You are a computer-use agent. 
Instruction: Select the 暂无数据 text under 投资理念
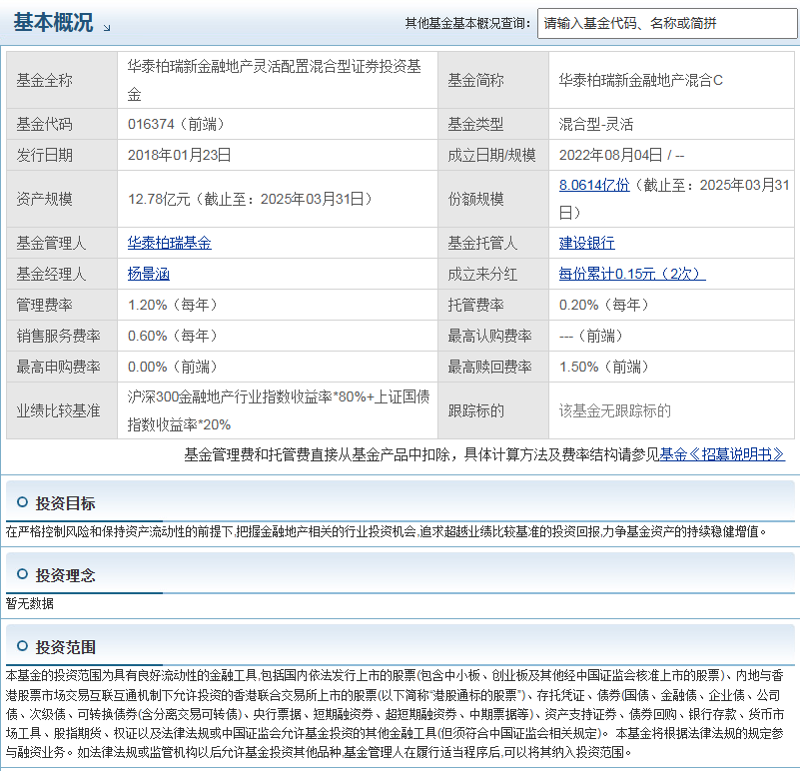[x=30, y=603]
